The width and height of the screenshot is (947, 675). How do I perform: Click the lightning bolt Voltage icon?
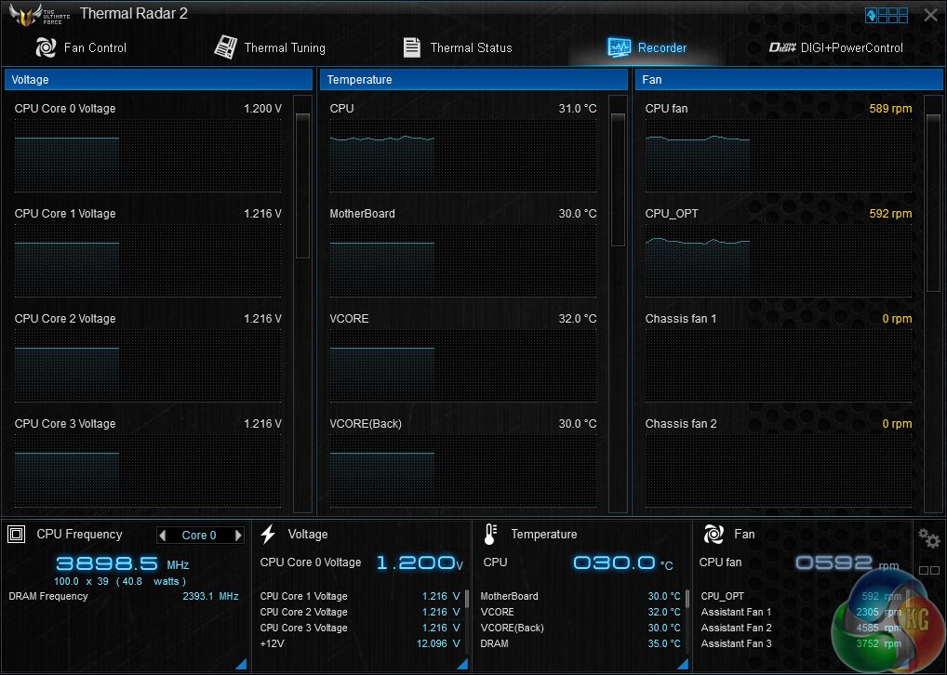point(268,534)
